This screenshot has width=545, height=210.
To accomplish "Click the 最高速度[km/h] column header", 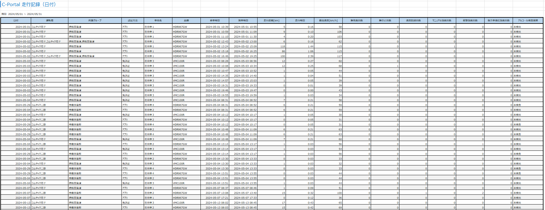I will (x=328, y=20).
